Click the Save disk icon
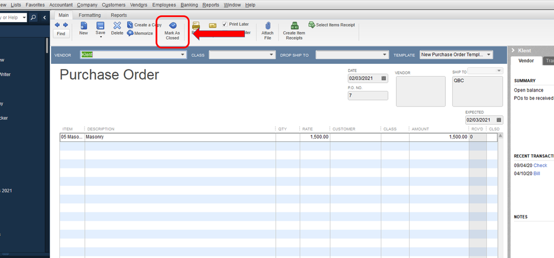 click(100, 26)
